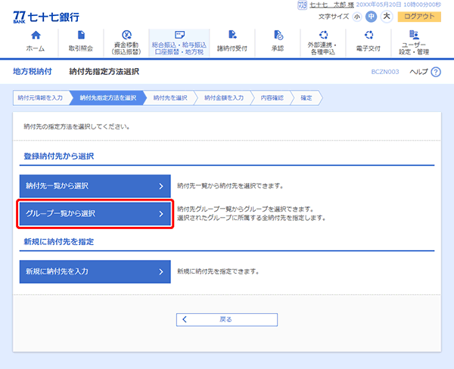Open help question mark icon

pos(436,72)
